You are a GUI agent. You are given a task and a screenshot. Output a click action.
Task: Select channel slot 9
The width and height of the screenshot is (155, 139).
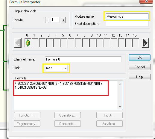pyautogui.click(x=92, y=43)
